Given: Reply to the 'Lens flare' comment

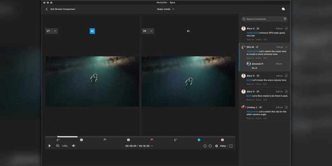Looking at the screenshot, I should (250, 100).
